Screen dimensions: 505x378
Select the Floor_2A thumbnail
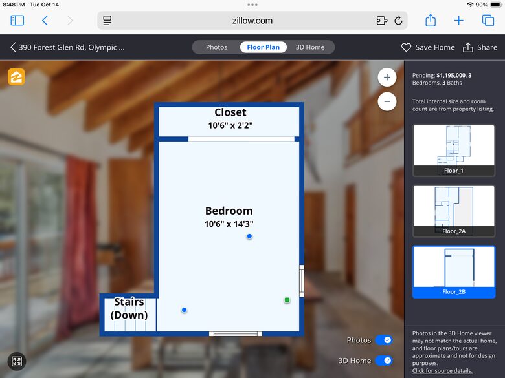click(x=453, y=211)
